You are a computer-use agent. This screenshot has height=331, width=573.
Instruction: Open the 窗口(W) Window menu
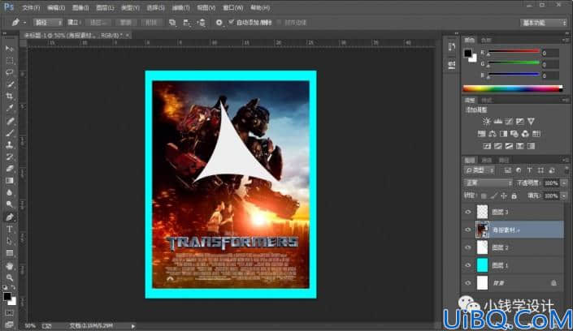pyautogui.click(x=232, y=7)
